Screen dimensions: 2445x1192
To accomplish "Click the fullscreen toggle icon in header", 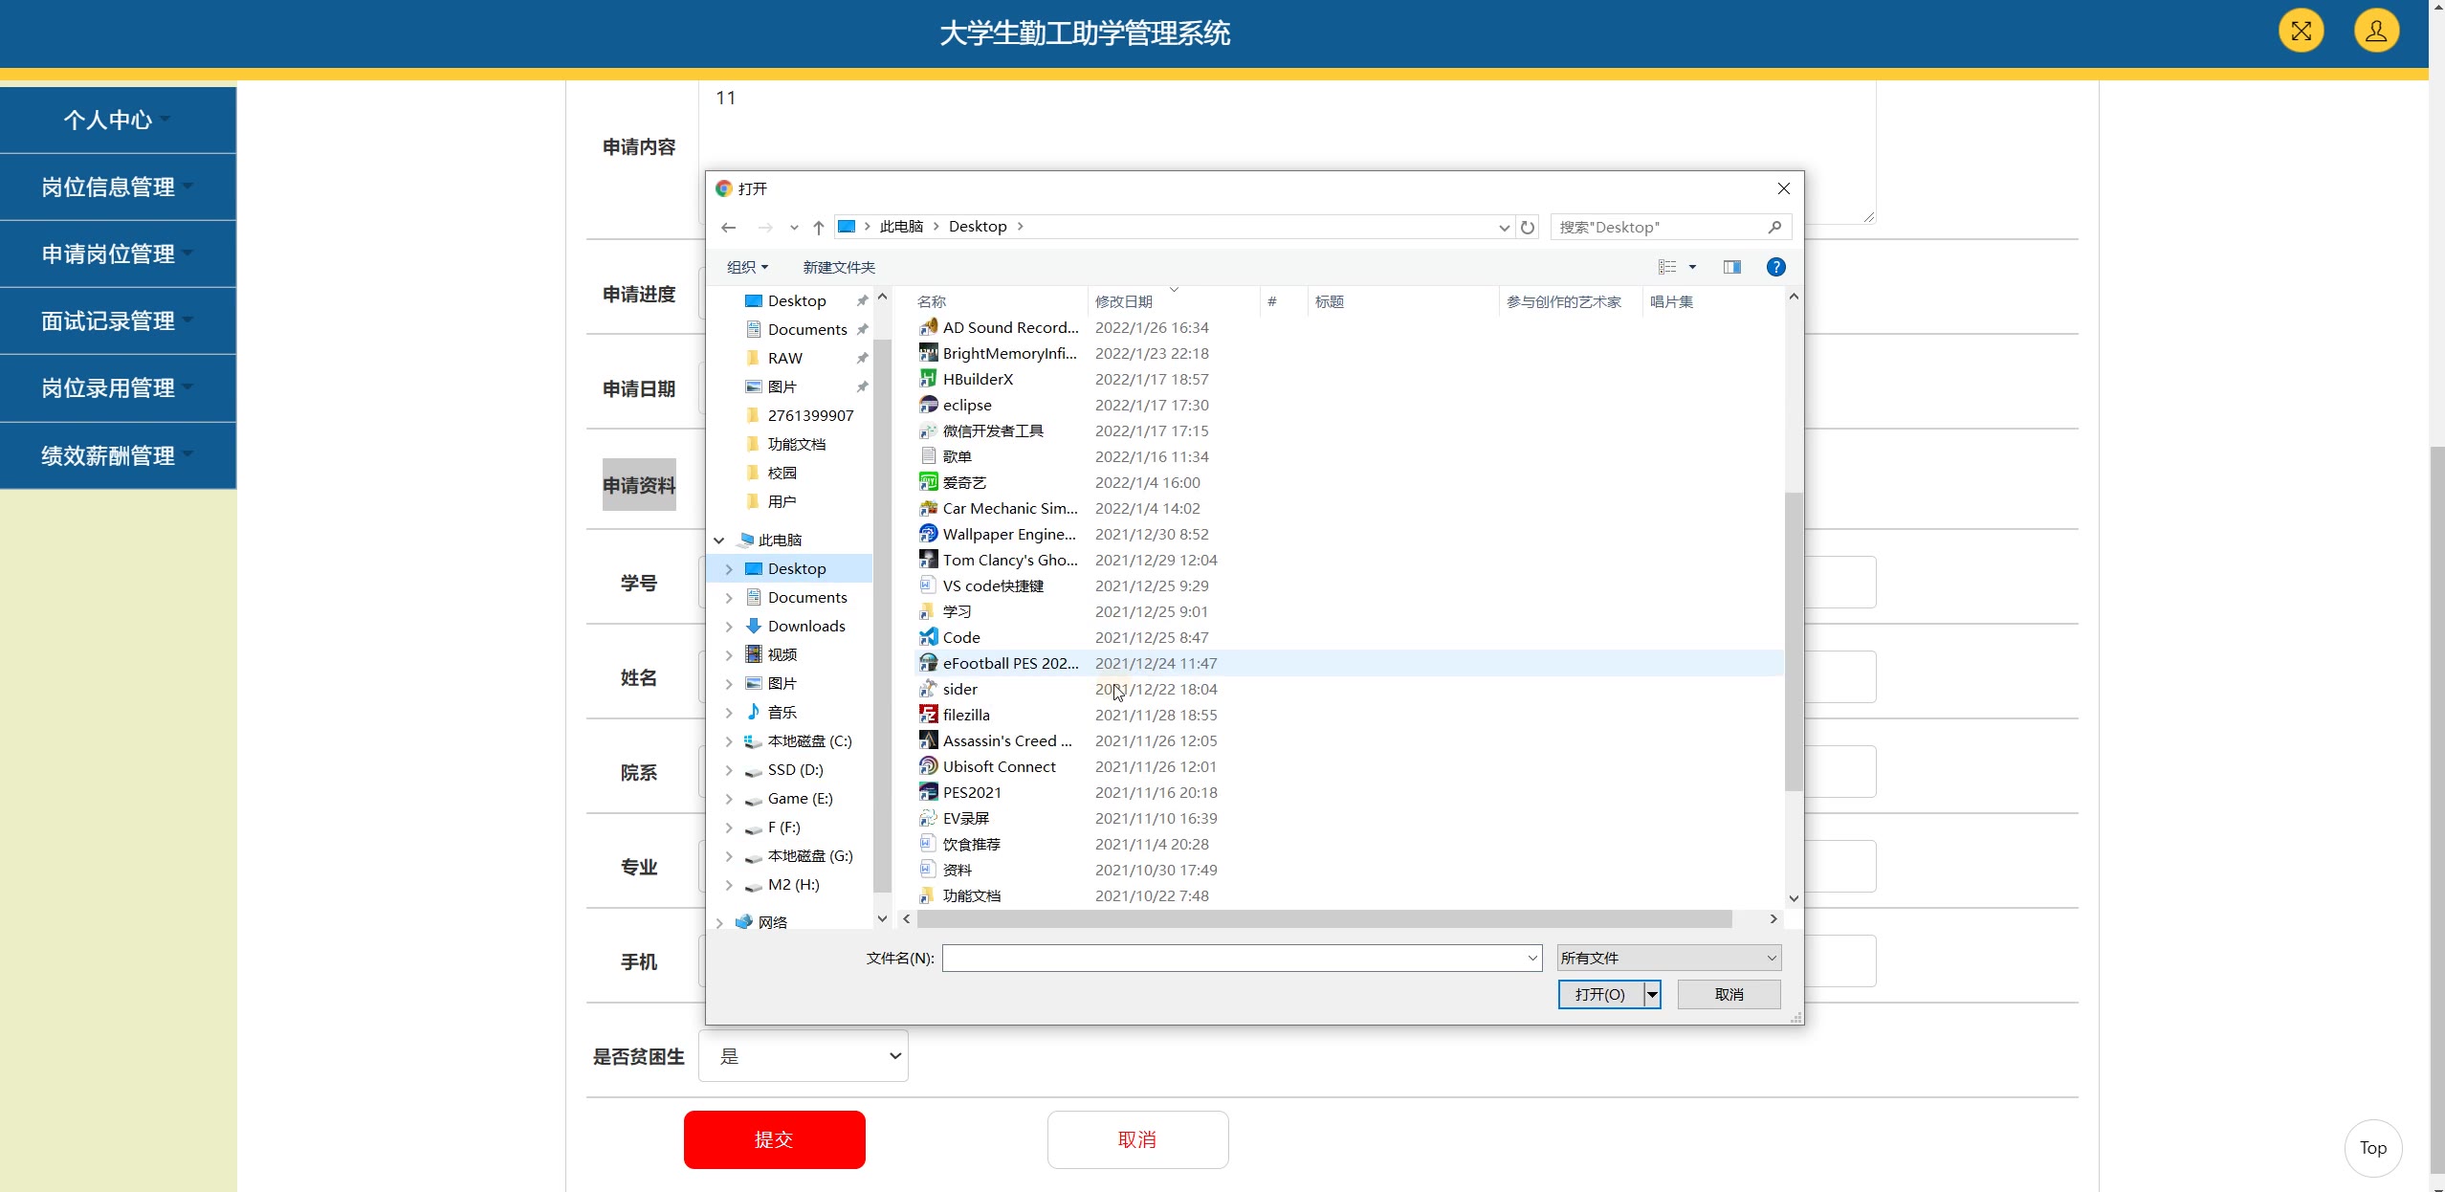I will coord(2301,32).
